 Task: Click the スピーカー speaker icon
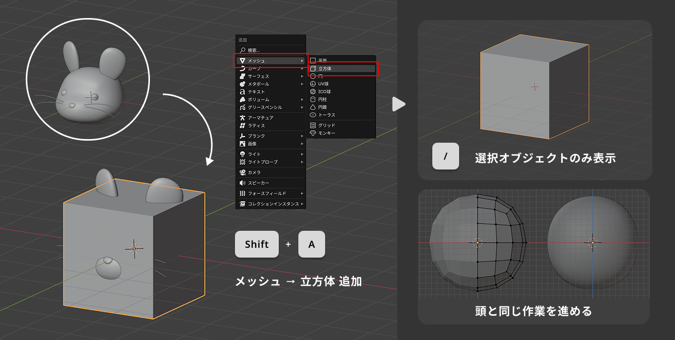(243, 183)
